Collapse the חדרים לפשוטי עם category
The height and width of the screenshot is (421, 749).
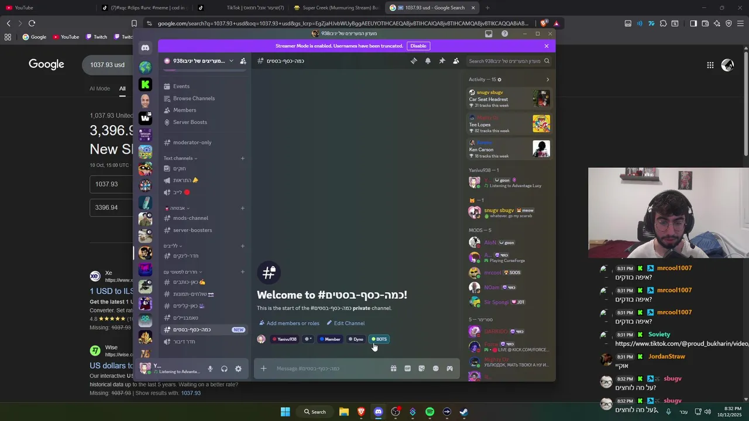pos(183,272)
